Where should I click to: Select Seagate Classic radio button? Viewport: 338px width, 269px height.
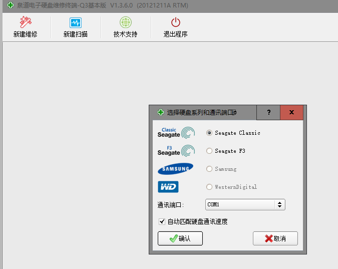pyautogui.click(x=209, y=133)
